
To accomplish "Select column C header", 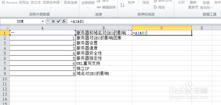I will pyautogui.click(x=162, y=28).
